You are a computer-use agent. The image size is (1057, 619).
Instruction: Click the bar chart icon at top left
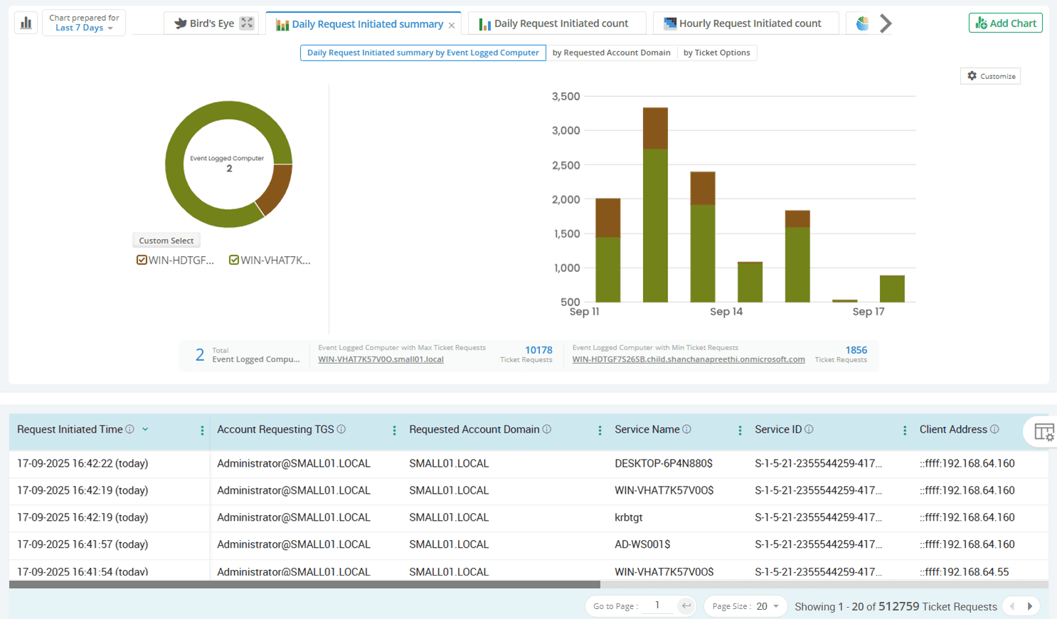click(26, 23)
